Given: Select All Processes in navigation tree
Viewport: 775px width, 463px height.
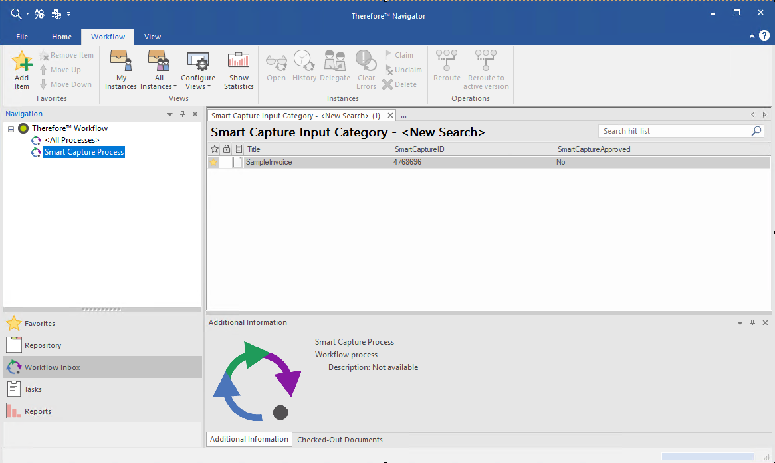Looking at the screenshot, I should pos(72,140).
